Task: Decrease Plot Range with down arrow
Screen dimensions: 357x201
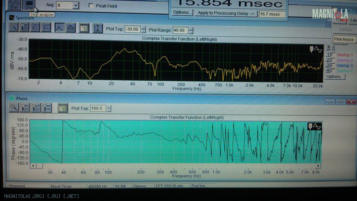Action: pyautogui.click(x=191, y=32)
